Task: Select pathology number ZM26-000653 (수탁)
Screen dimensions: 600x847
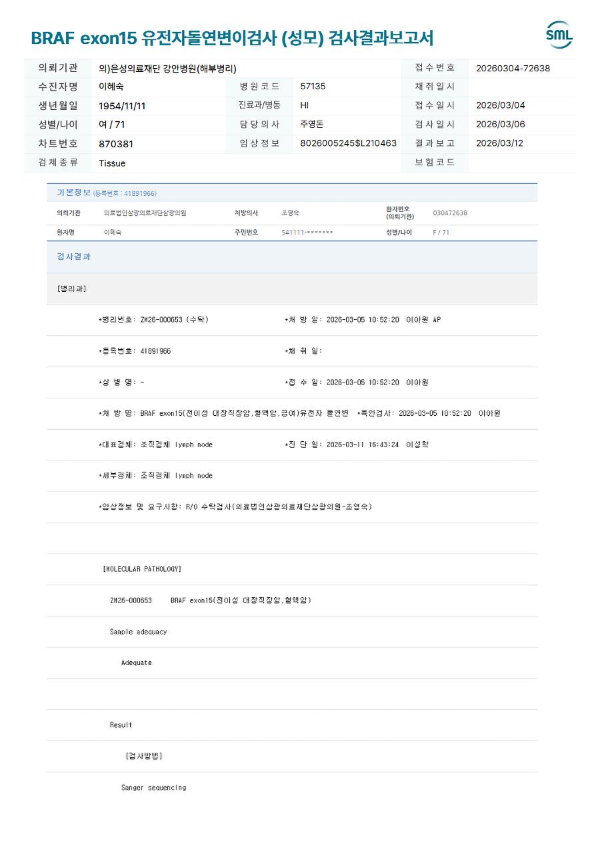Action: 153,320
